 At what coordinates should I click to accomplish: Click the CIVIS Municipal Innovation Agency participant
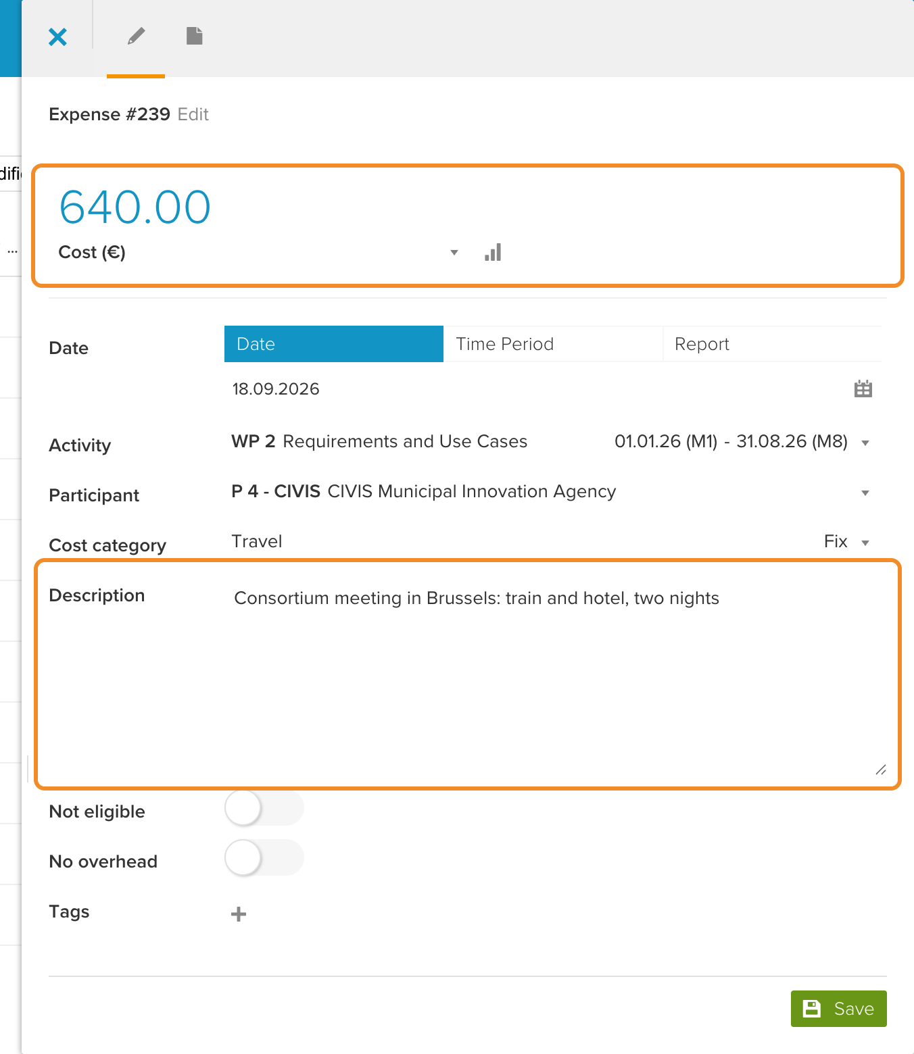(424, 491)
